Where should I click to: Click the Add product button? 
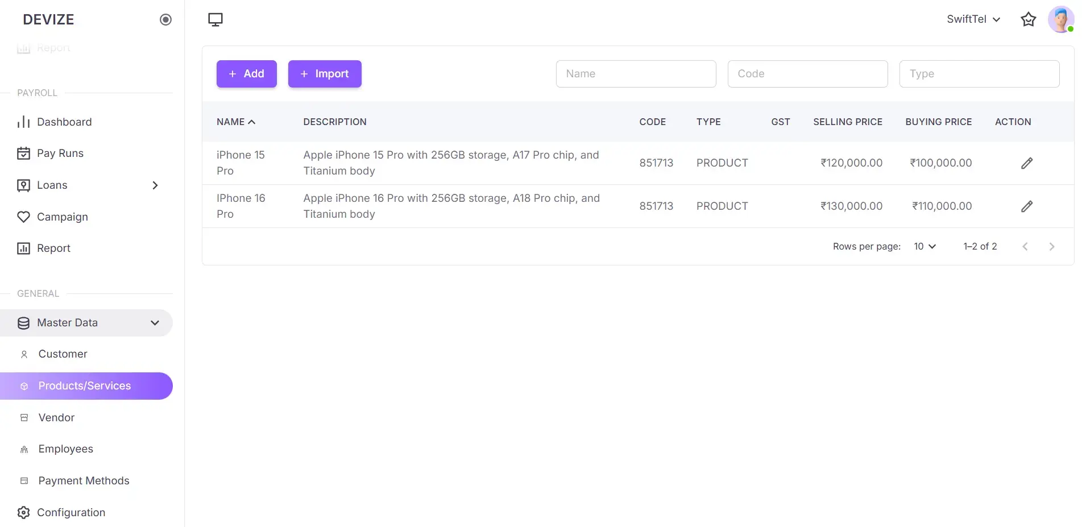tap(247, 74)
